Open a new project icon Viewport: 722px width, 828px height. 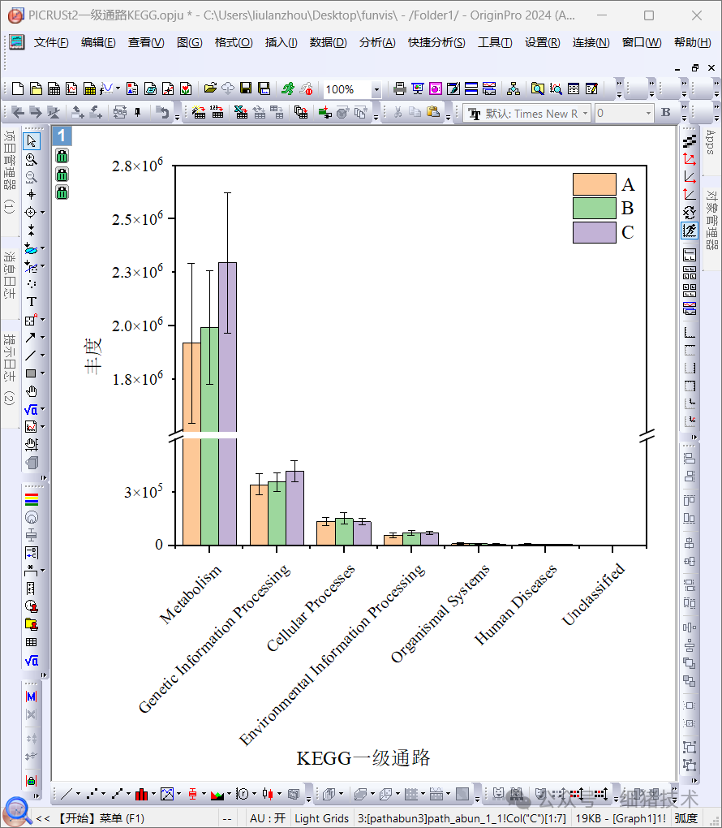[x=19, y=88]
